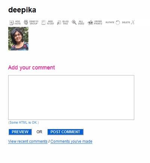Screen dimensions: 150x163
Task: Focus the comment text area
Action: [71, 97]
